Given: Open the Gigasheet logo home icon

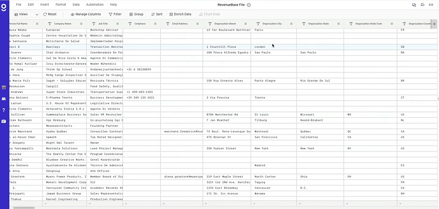Looking at the screenshot, I should (x=4, y=7).
